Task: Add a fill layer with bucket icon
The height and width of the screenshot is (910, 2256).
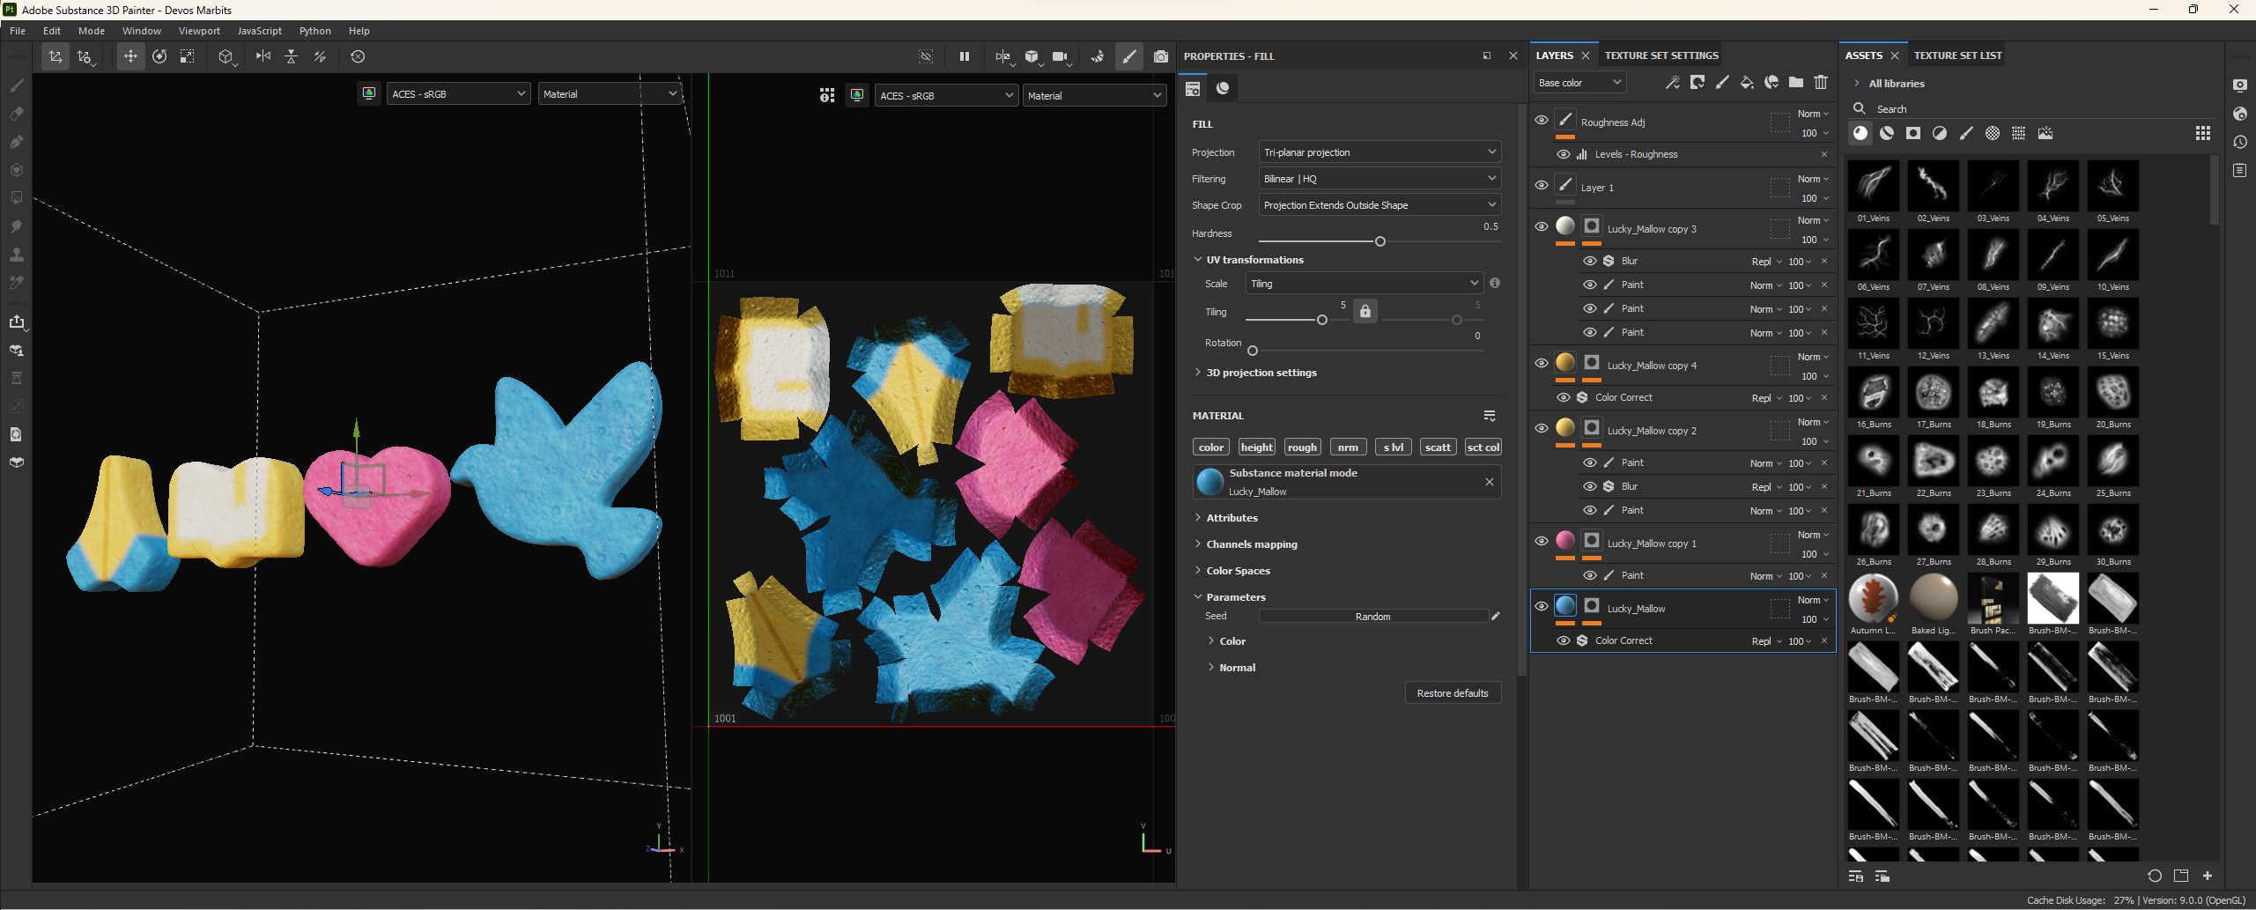Action: [1747, 83]
